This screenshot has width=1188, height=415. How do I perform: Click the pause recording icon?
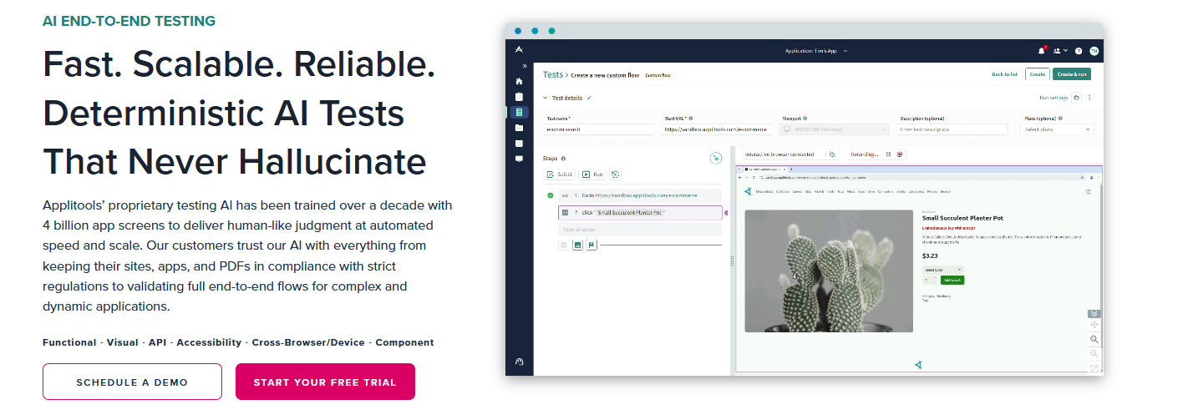click(x=888, y=154)
